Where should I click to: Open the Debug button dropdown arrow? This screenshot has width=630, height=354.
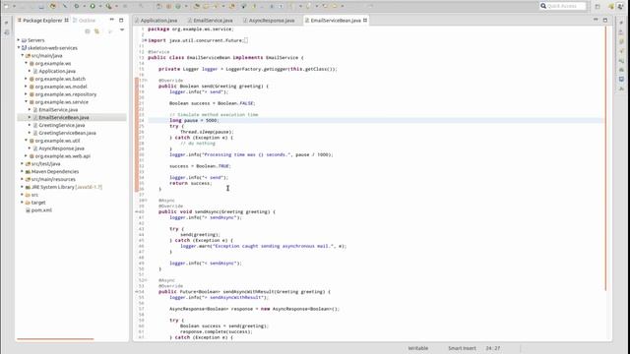click(x=84, y=6)
